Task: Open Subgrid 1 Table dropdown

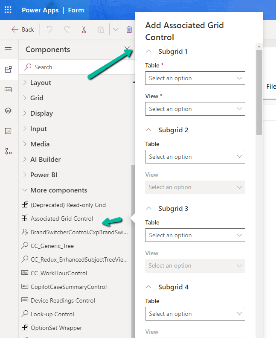Action: point(195,78)
